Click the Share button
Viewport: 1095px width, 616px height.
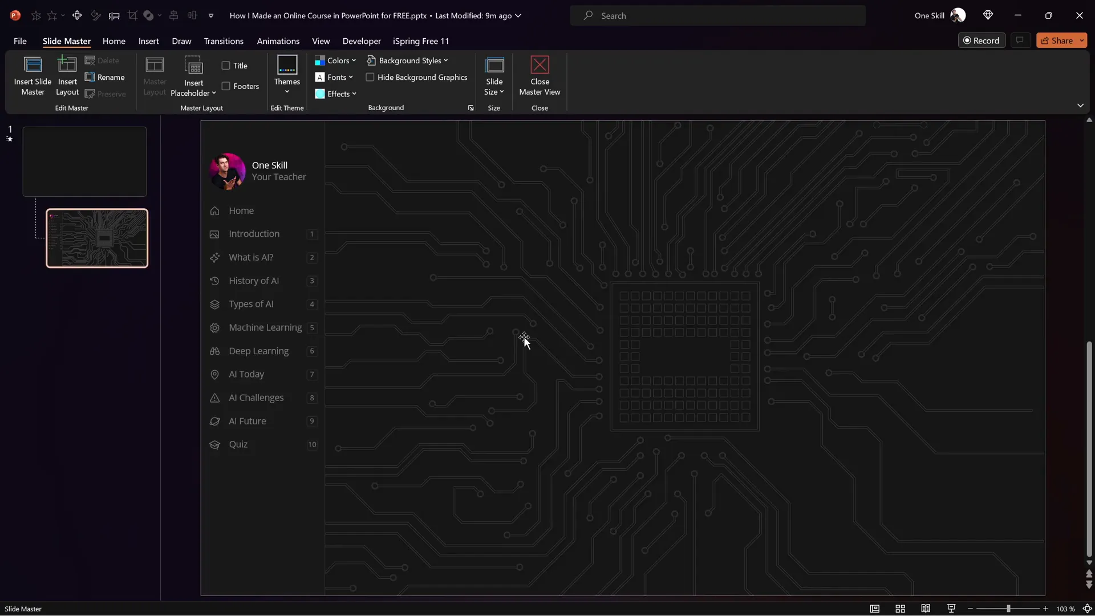[x=1057, y=40]
